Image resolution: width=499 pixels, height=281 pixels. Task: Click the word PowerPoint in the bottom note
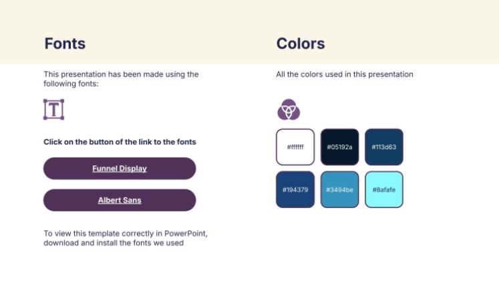[185, 233]
